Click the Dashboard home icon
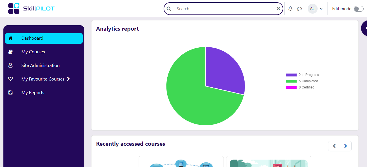Screen dimensions: 367x167 point(10,38)
